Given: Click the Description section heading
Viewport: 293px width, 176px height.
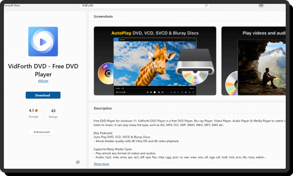Looking at the screenshot, I should click(x=103, y=108).
